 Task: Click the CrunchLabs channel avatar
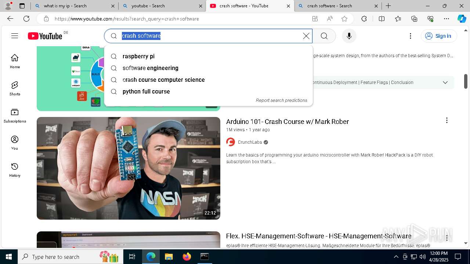(231, 142)
